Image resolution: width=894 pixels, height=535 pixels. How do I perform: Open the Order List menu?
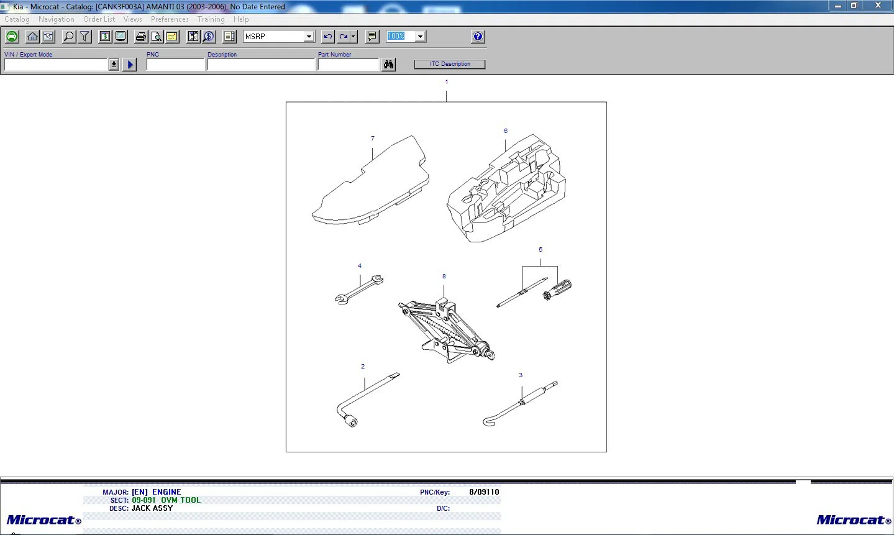click(99, 19)
